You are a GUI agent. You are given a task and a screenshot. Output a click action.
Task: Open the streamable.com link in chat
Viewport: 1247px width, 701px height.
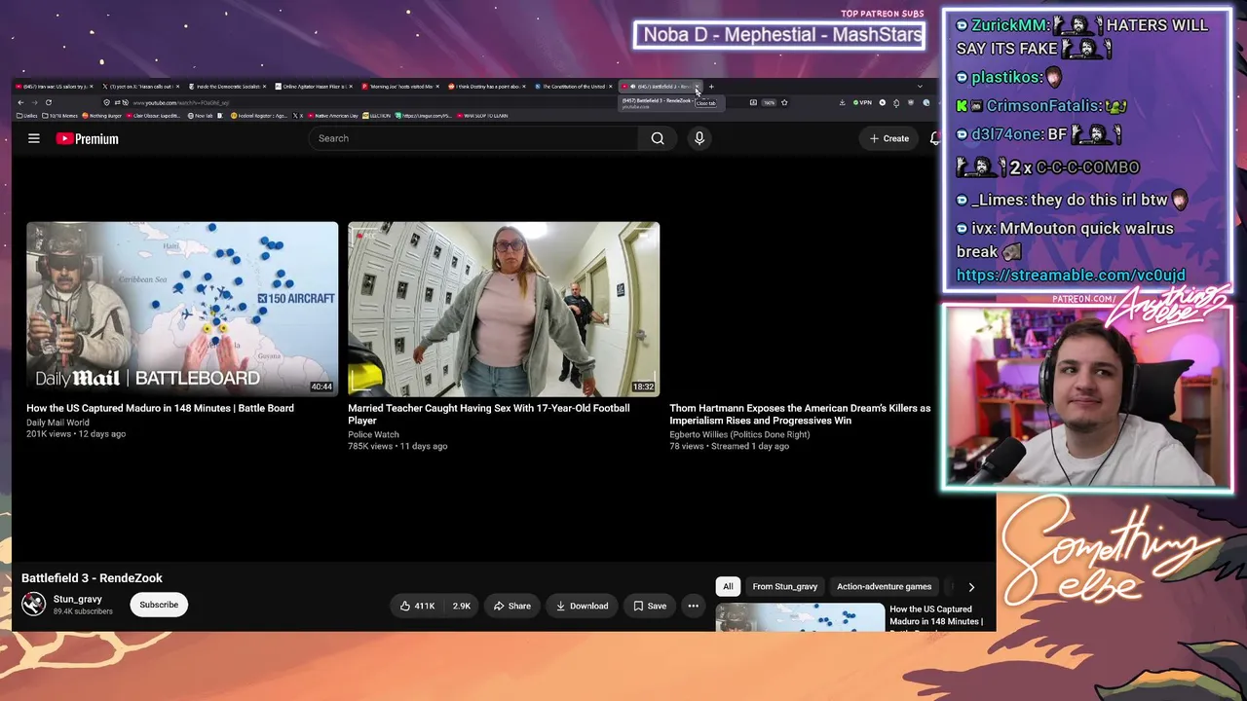pyautogui.click(x=1071, y=276)
